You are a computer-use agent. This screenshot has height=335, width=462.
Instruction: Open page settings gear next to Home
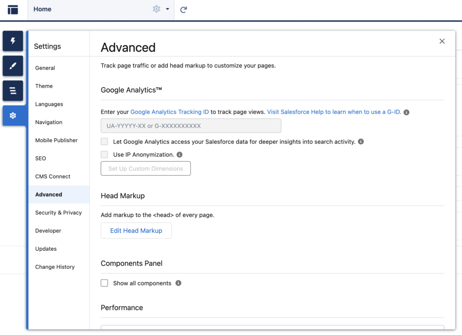[x=157, y=9]
